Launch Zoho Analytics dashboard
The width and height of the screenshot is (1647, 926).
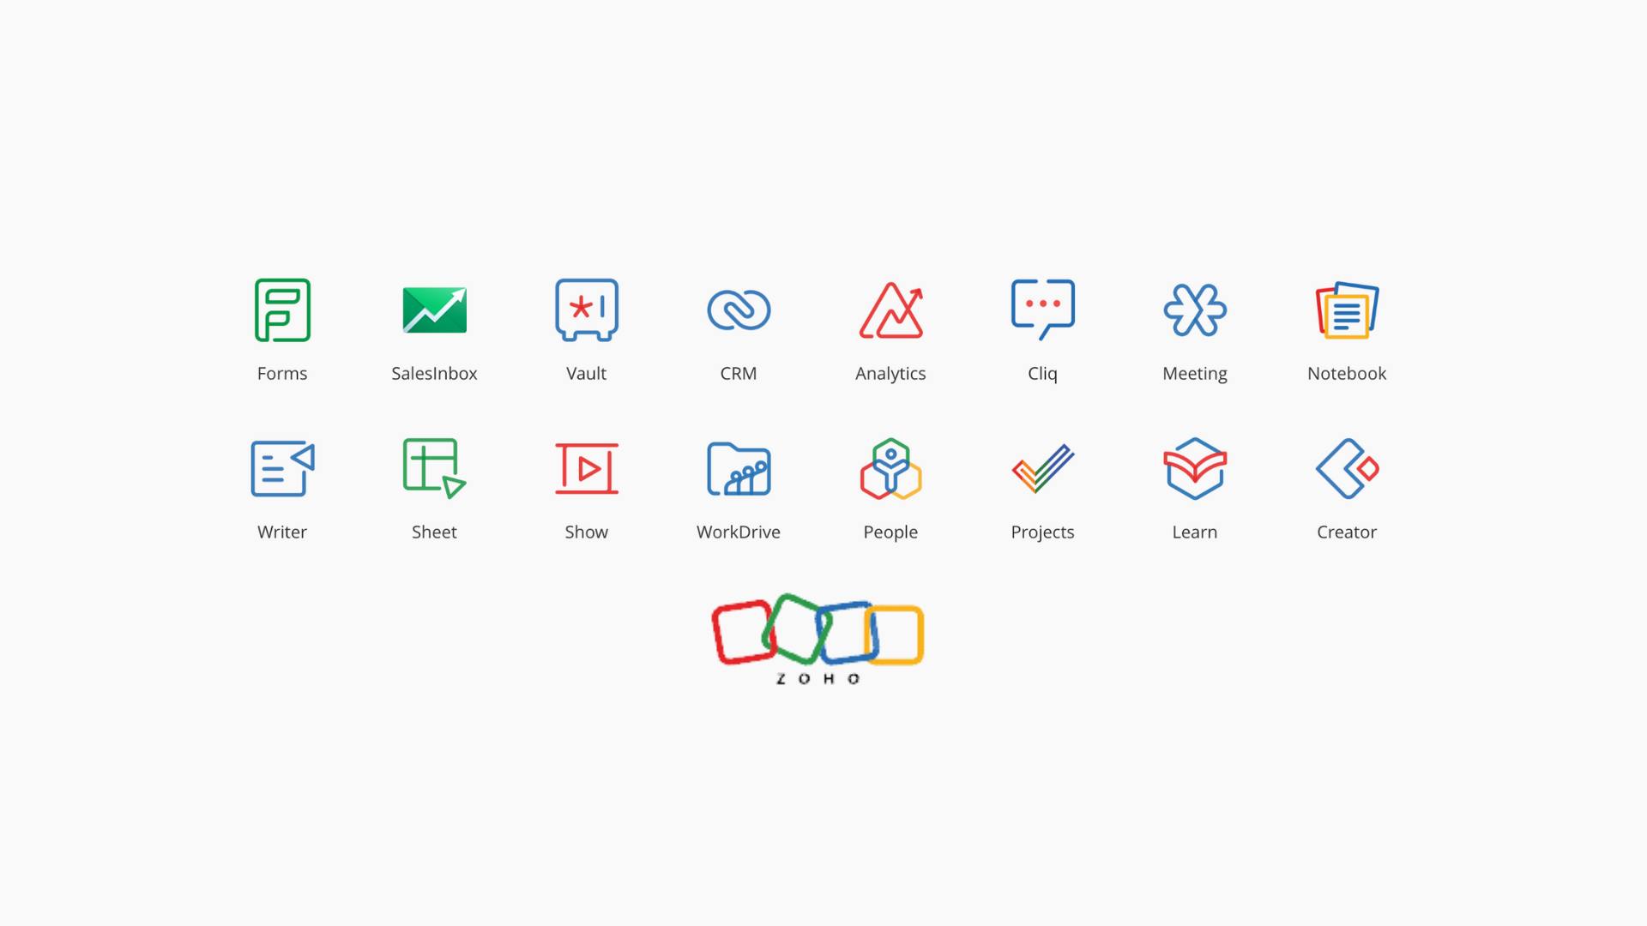[x=890, y=310]
